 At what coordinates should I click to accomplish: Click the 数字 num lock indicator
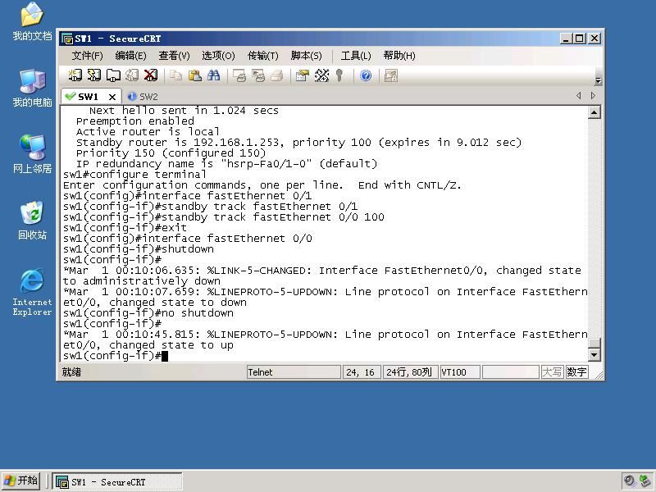(576, 372)
